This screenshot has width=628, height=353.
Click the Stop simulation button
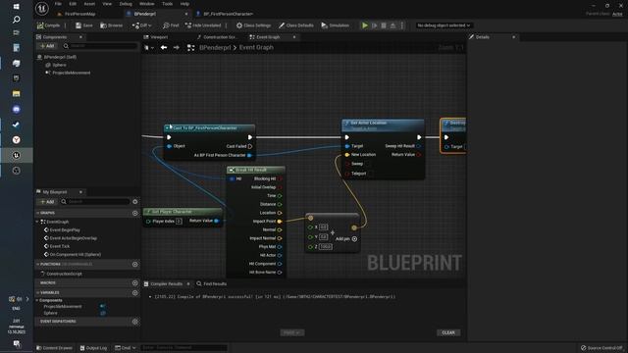point(384,25)
